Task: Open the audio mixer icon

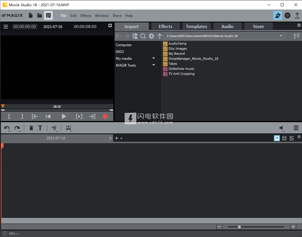Action: (296, 128)
